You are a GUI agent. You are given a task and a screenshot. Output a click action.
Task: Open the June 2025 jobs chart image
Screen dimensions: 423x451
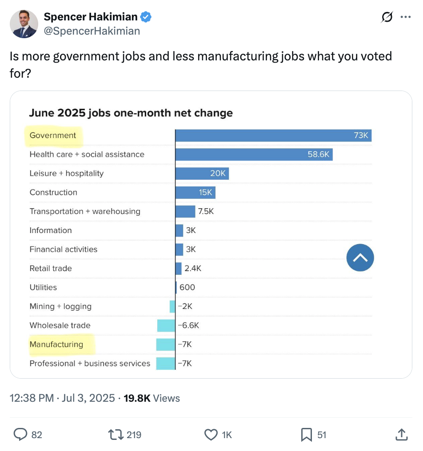point(211,235)
